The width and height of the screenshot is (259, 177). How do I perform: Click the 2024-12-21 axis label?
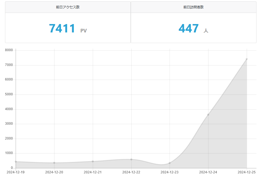pyautogui.click(x=93, y=172)
